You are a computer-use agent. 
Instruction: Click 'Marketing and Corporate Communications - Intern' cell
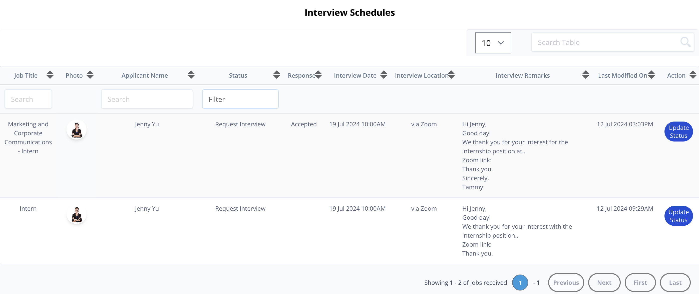pos(28,138)
